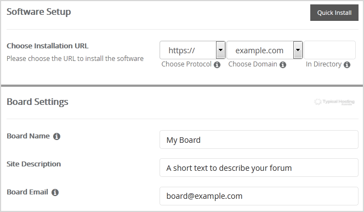This screenshot has height=212, width=364.
Task: Click the Board Settings heading
Action: (37, 102)
